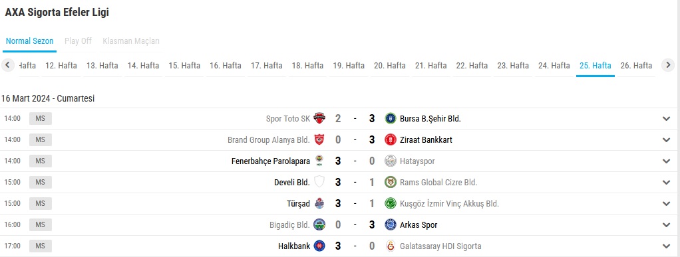680x257 pixels.
Task: Click the Halkbank team emblem
Action: click(319, 246)
